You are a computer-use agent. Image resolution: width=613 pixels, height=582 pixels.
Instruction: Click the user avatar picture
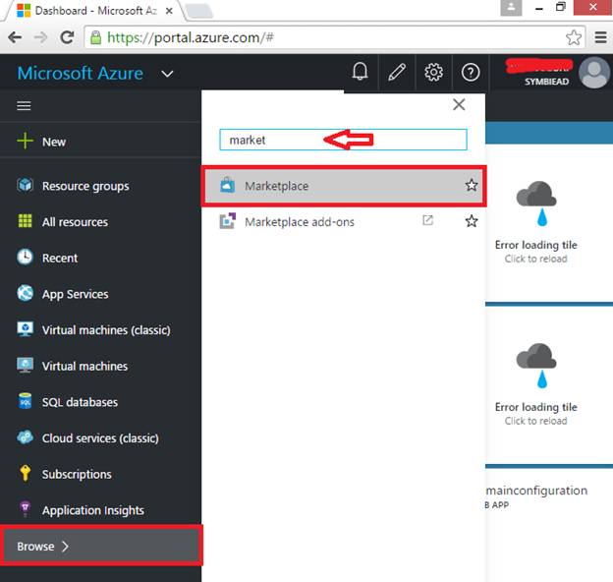coord(594,73)
